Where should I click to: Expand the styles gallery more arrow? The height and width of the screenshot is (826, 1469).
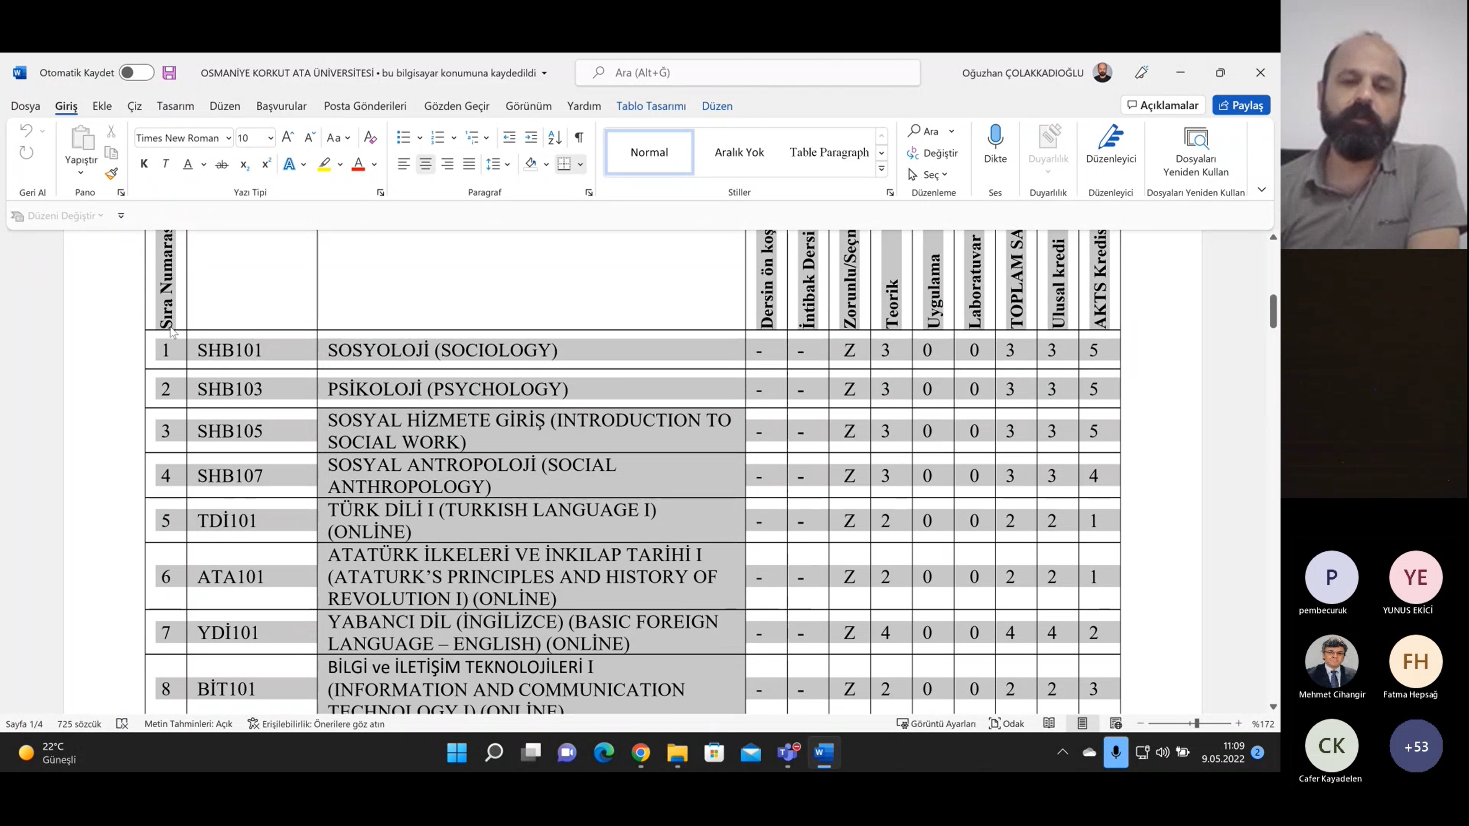tap(881, 169)
